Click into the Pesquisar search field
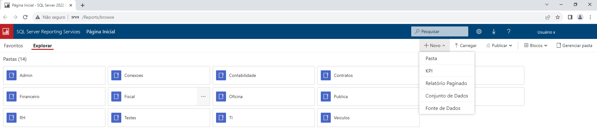The height and width of the screenshot is (132, 597). (x=440, y=31)
